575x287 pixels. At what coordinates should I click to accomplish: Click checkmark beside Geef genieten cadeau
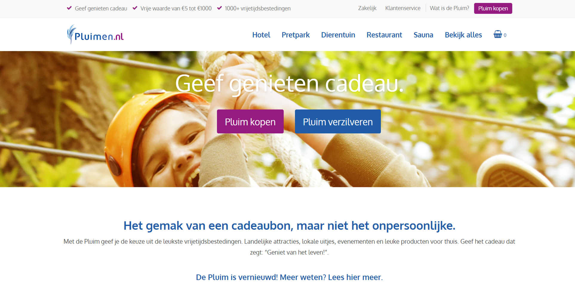coord(69,8)
